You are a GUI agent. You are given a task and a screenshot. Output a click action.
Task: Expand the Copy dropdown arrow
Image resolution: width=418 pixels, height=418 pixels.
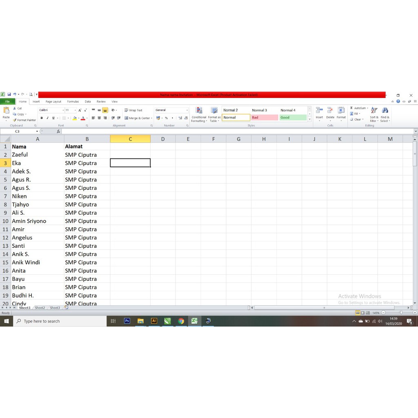(26, 114)
